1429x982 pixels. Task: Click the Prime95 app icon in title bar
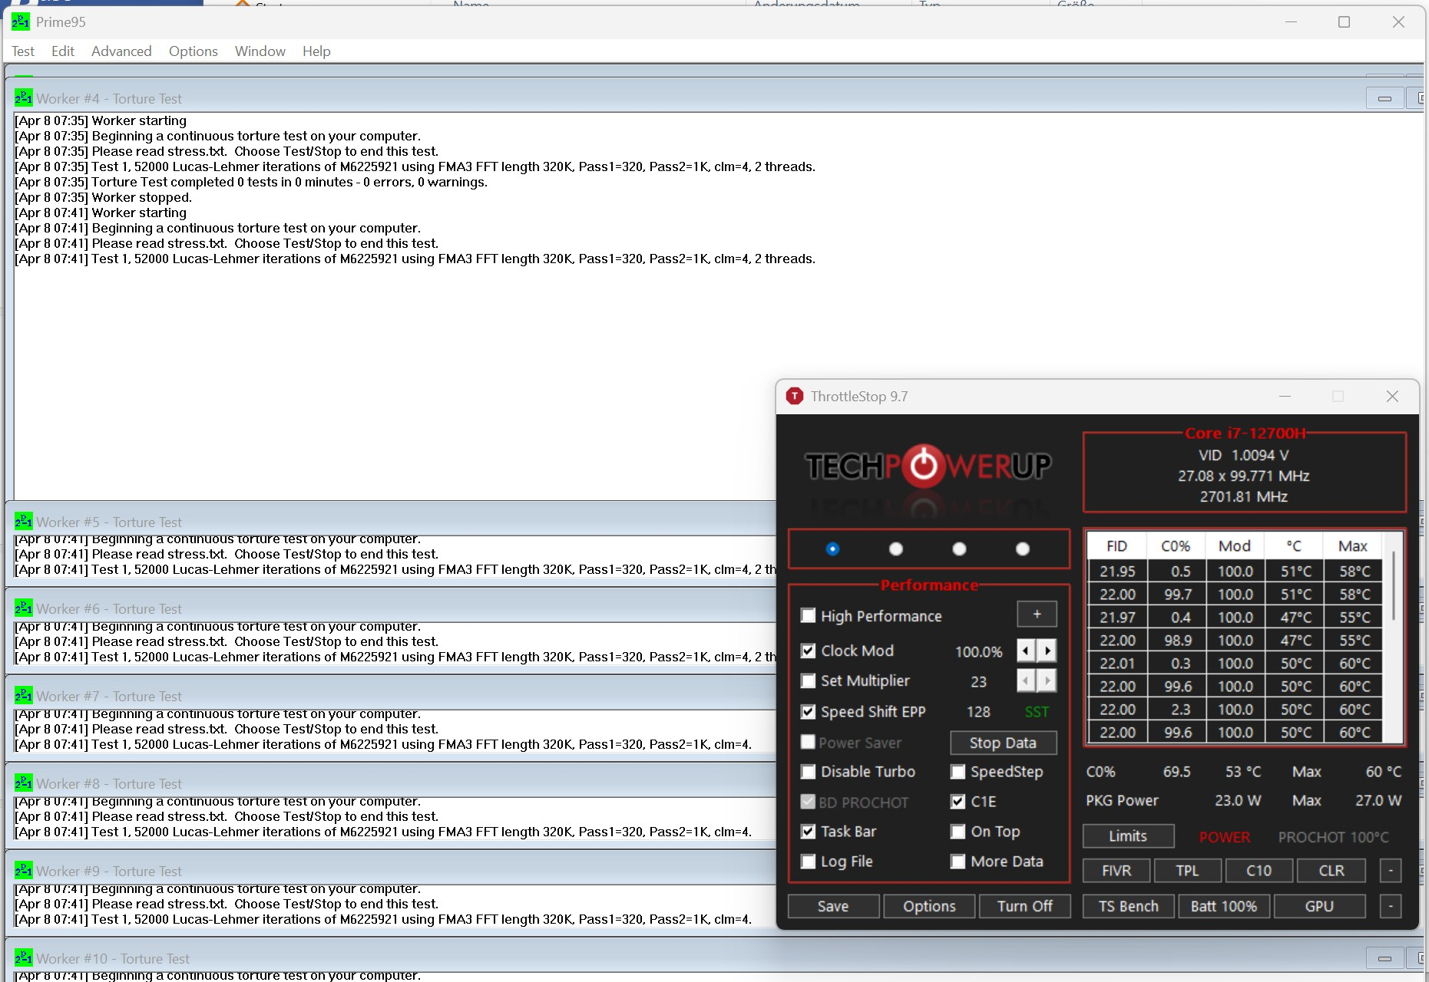(x=21, y=21)
